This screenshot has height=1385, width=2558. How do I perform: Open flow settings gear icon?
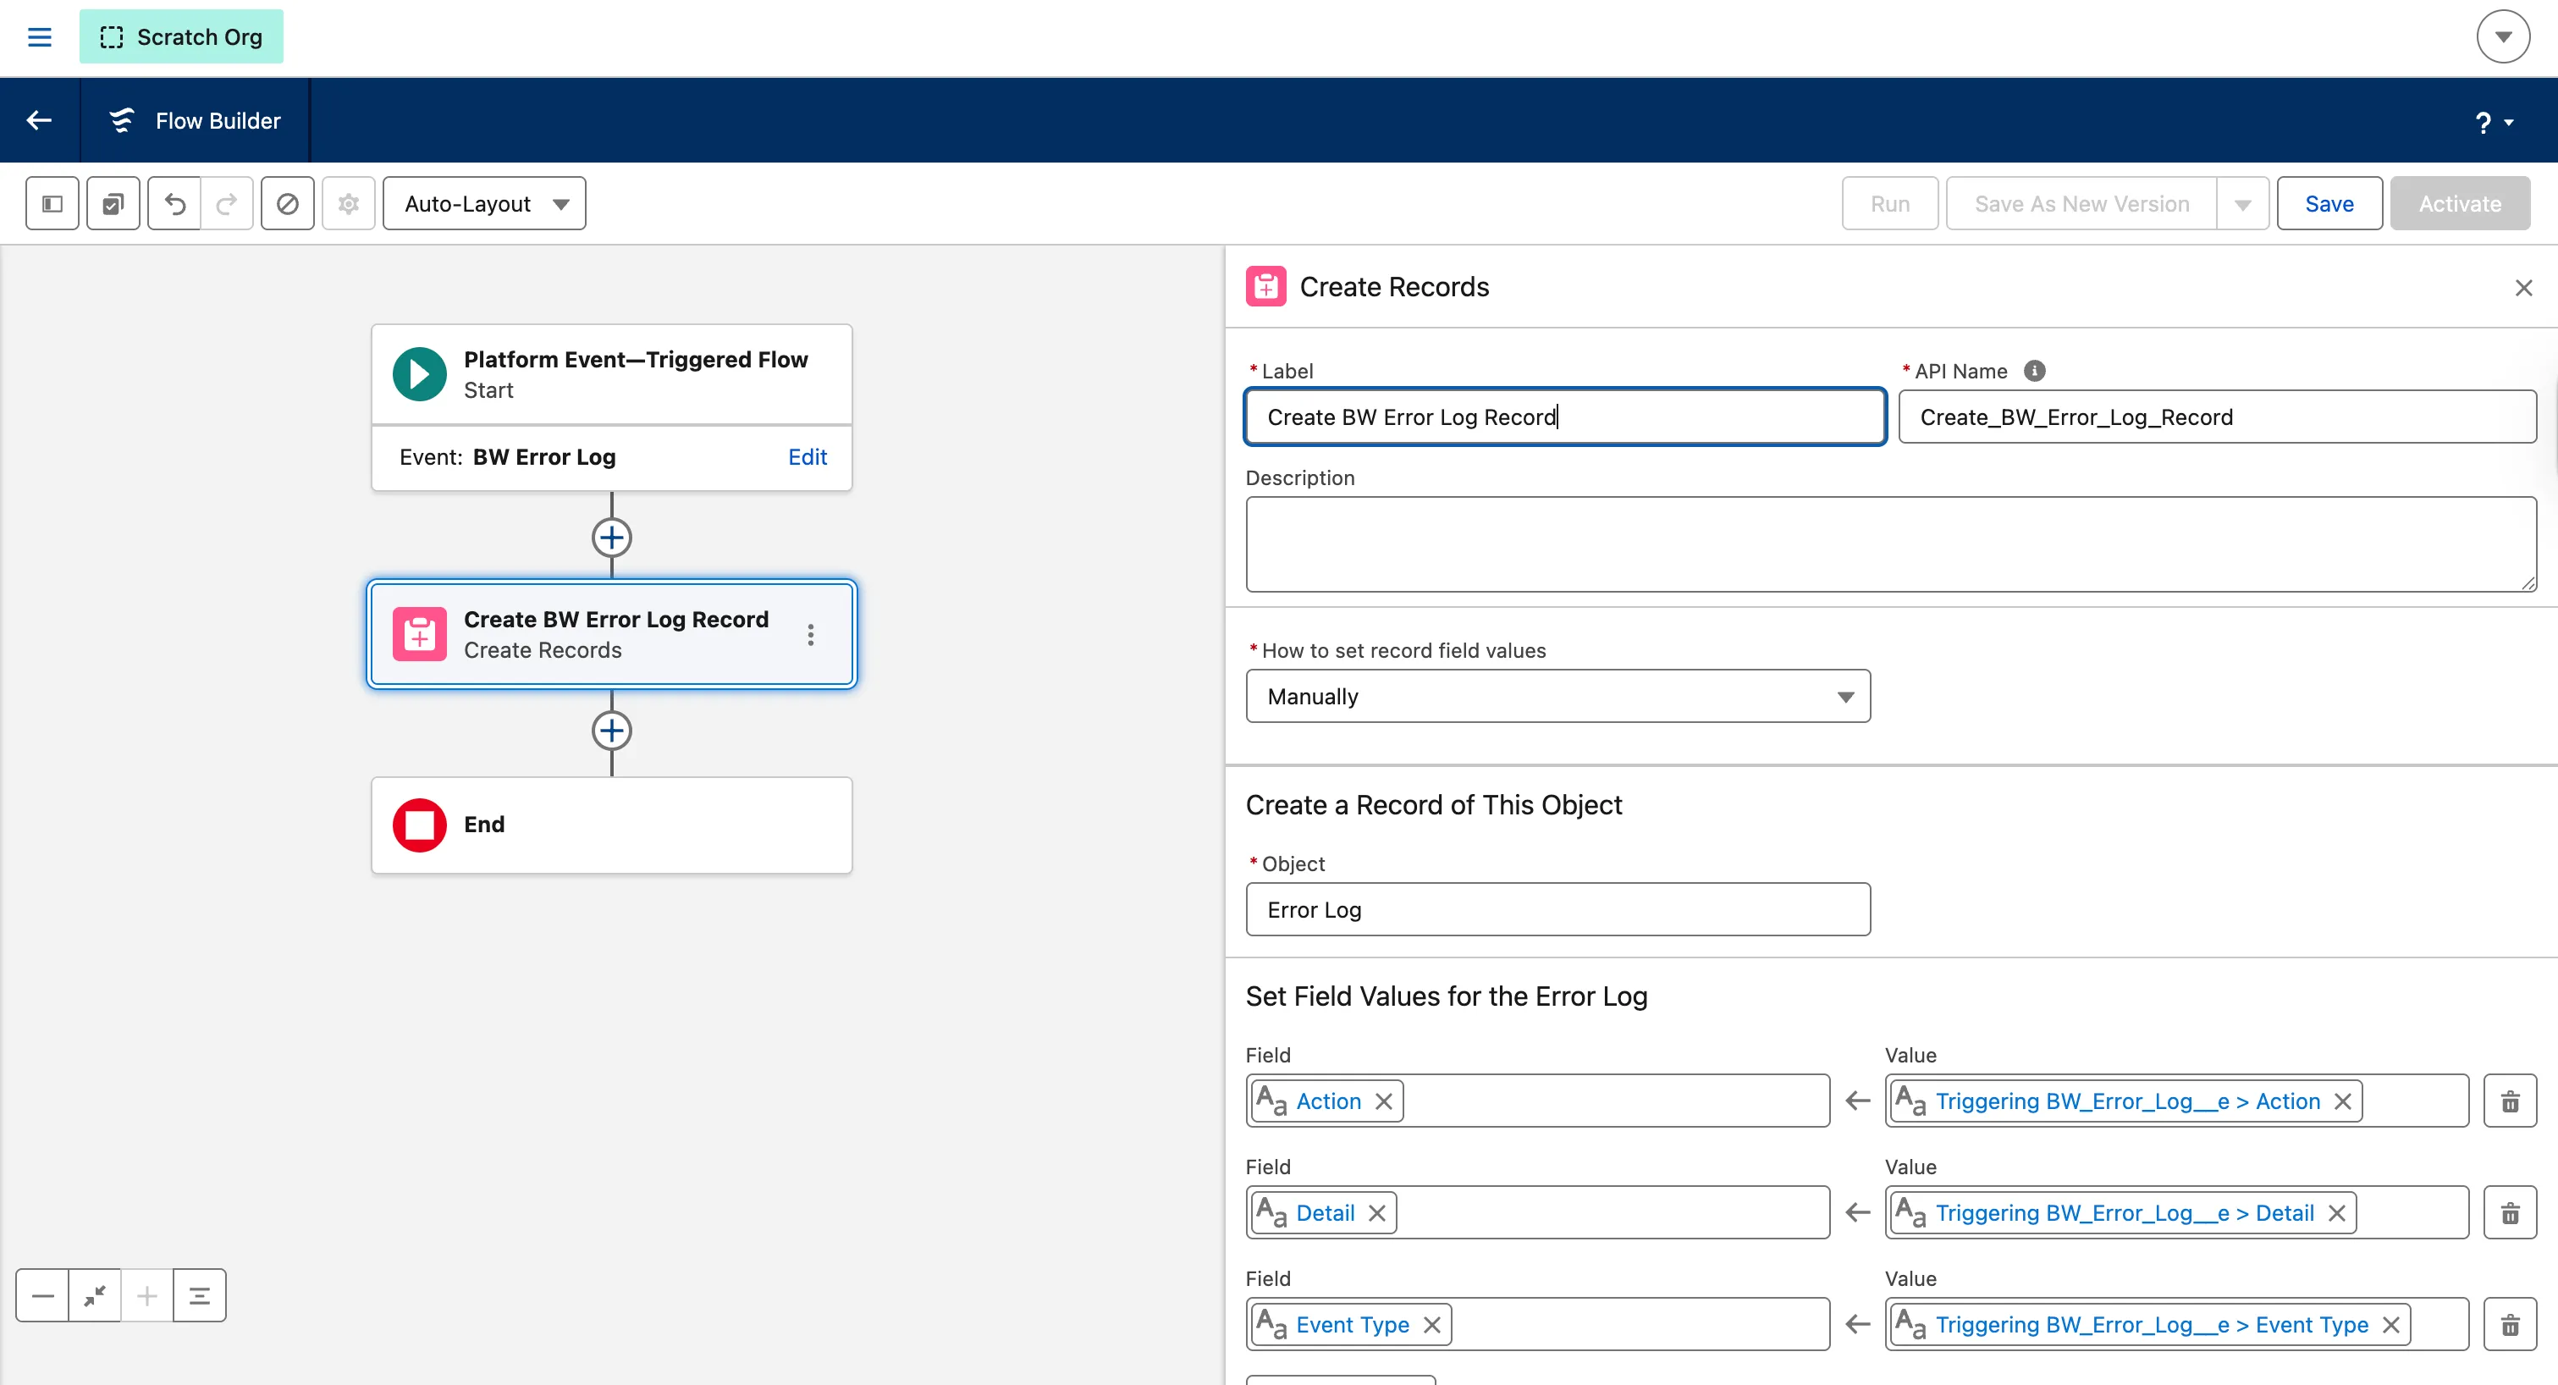click(x=349, y=203)
